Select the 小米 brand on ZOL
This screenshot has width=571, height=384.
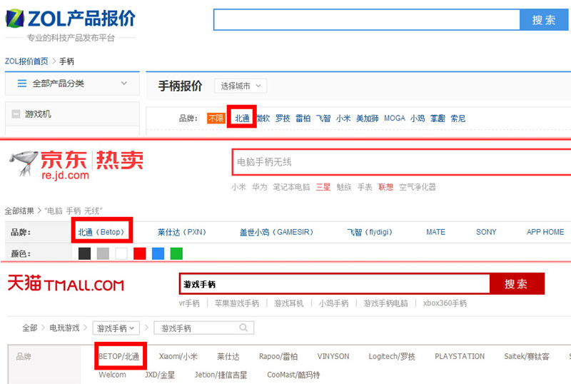tap(343, 118)
